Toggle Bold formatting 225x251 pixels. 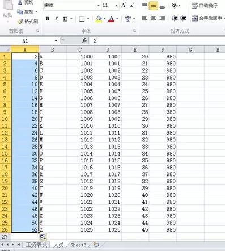48,19
